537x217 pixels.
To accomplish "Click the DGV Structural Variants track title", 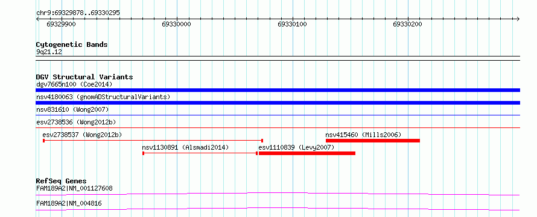I will click(x=84, y=77).
